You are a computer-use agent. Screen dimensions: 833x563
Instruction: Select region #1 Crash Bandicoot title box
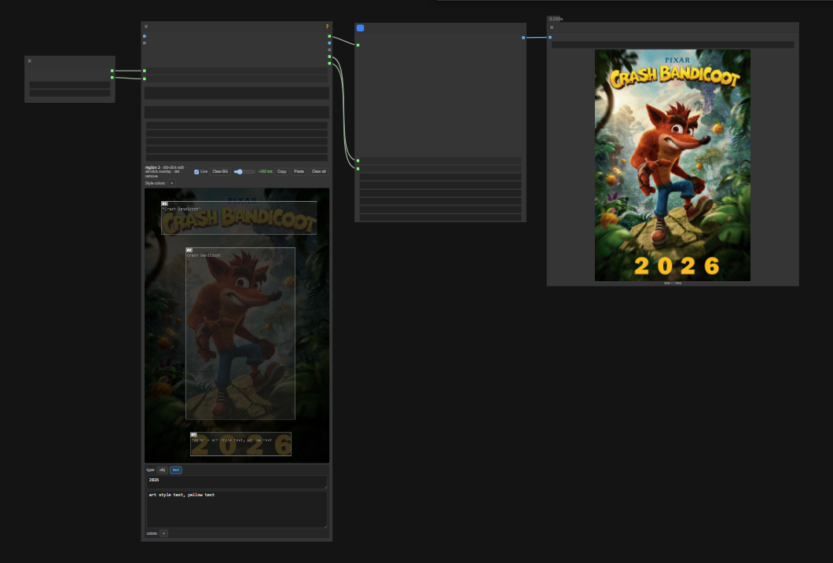point(239,218)
